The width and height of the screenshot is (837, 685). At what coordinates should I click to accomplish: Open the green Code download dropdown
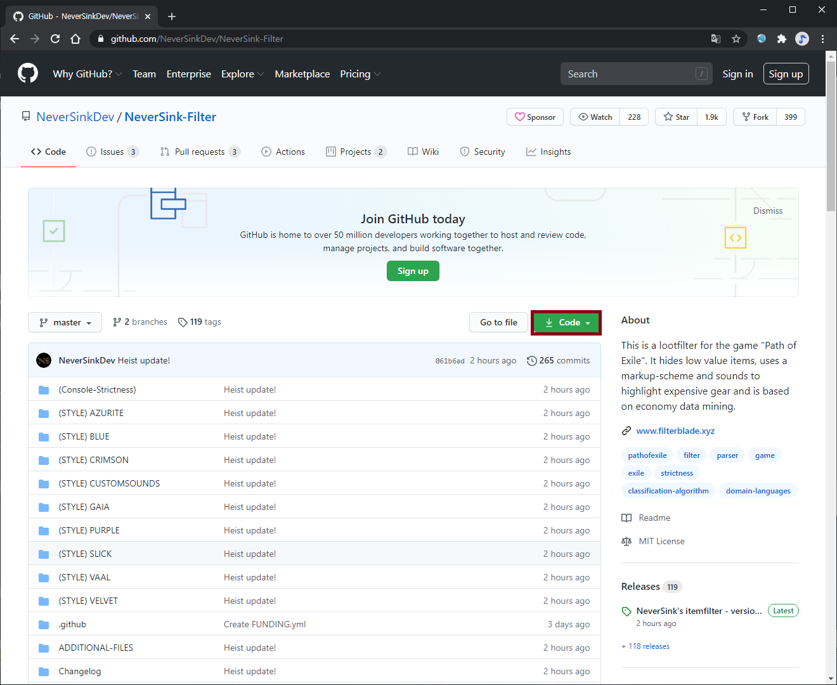coord(566,322)
